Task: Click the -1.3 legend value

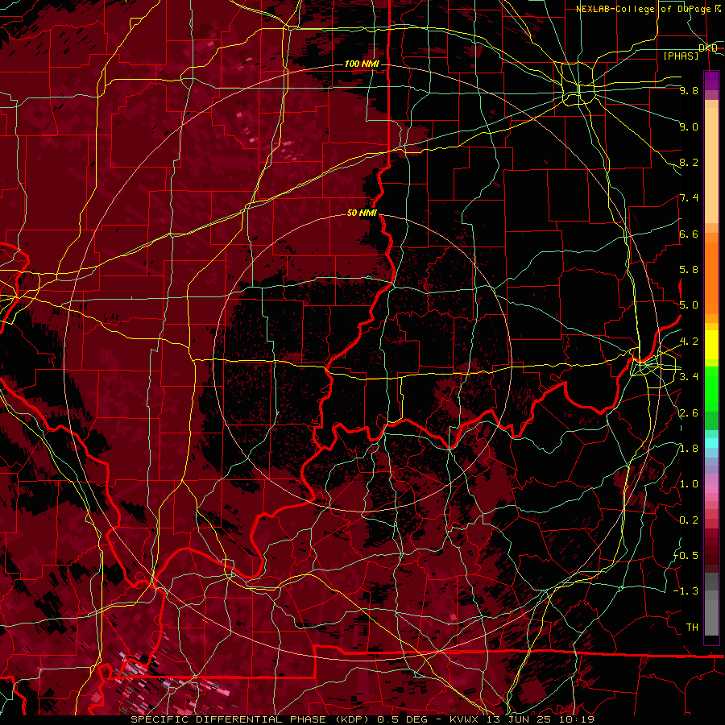Action: pos(686,591)
